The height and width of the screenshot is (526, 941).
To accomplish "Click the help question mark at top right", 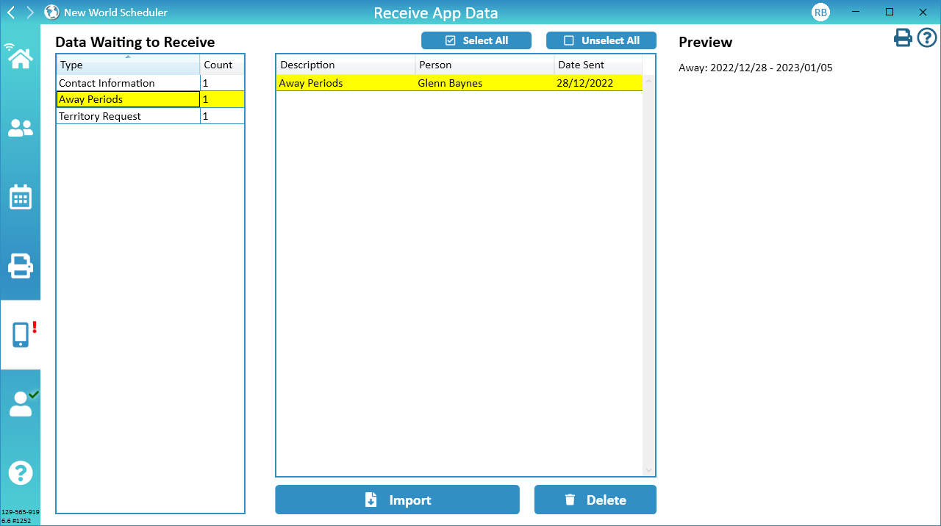I will [x=927, y=37].
